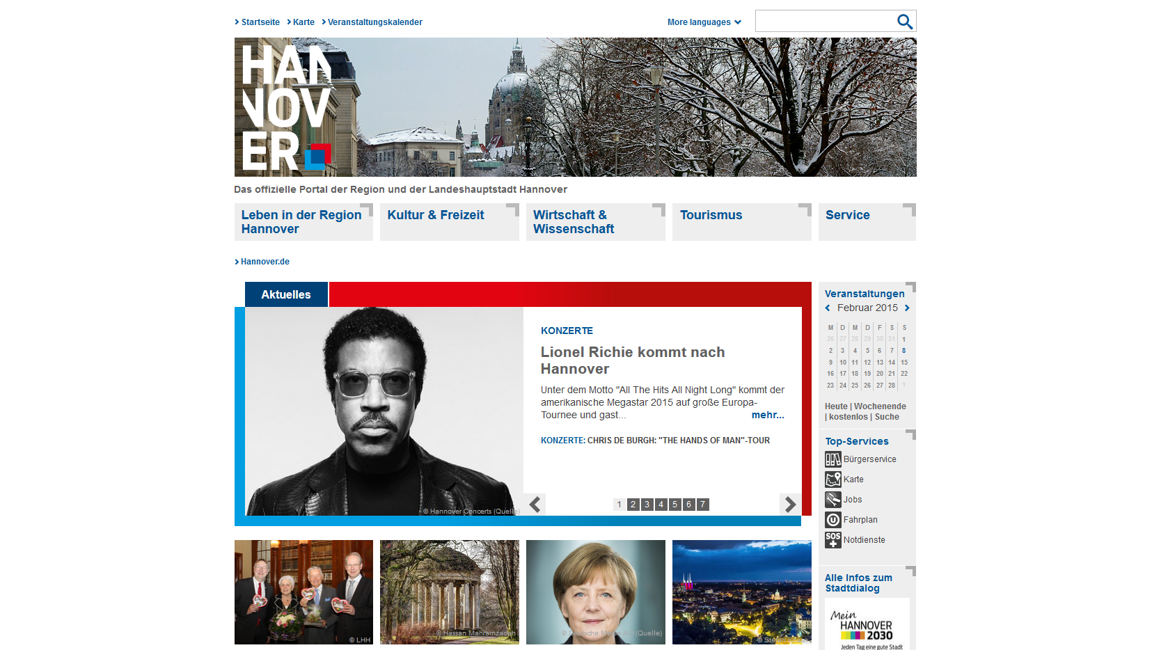Select day 22 in the calendar
The image size is (1152, 650).
(x=904, y=374)
